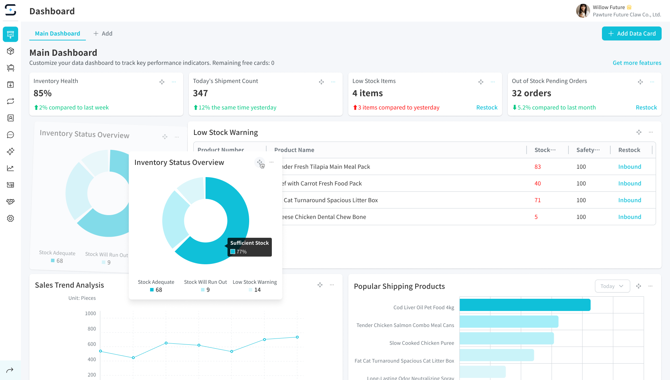Open more options on Out of Stock card
The height and width of the screenshot is (380, 670).
(x=652, y=82)
